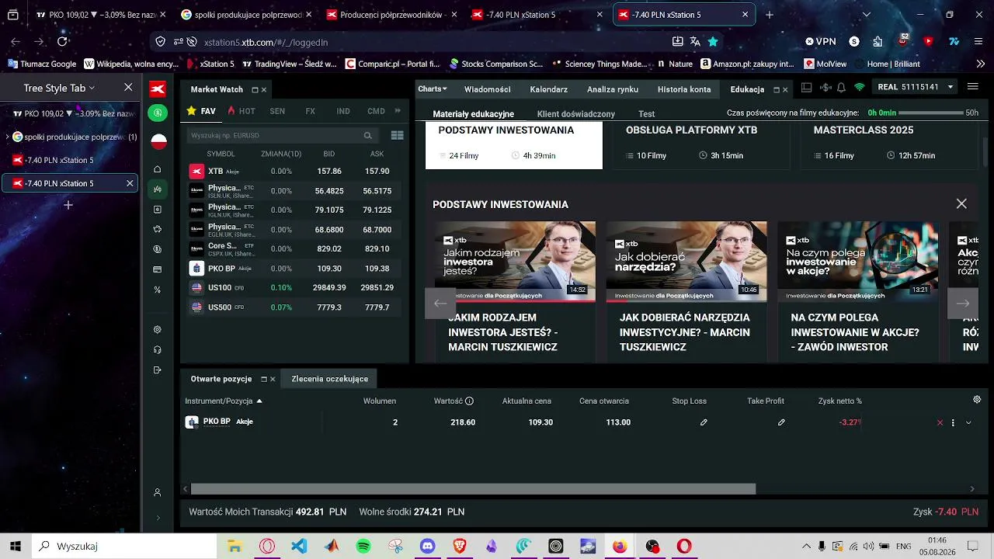Open the notifications bell icon
Image resolution: width=994 pixels, height=559 pixels.
pos(842,88)
